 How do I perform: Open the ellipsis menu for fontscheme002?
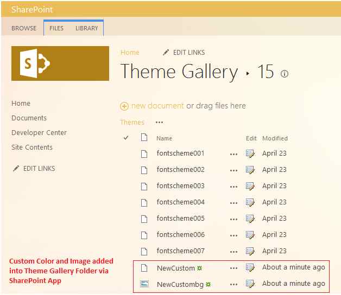point(234,171)
